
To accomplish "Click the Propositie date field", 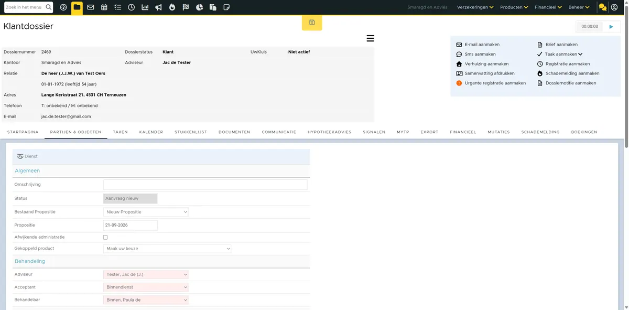I will pyautogui.click(x=130, y=225).
